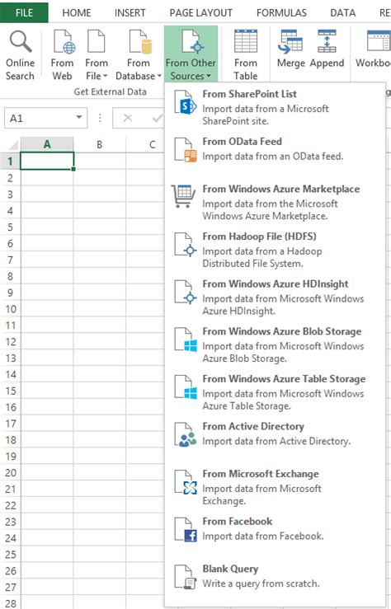Screen dimensions: 391x609
Task: Click 'Get External Data' group label
Action: pos(110,91)
